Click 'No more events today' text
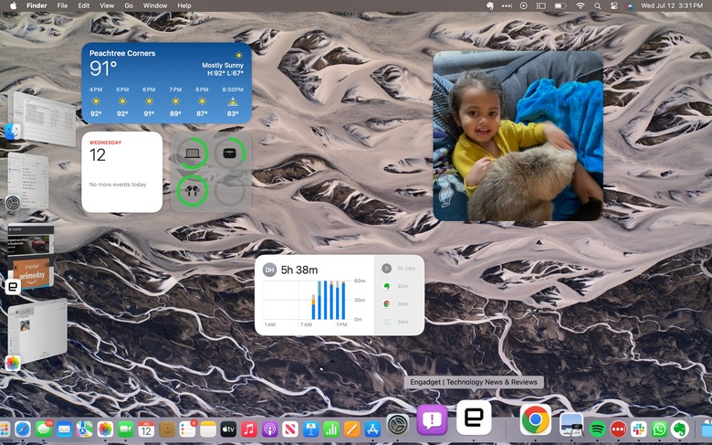This screenshot has width=712, height=445. point(118,185)
